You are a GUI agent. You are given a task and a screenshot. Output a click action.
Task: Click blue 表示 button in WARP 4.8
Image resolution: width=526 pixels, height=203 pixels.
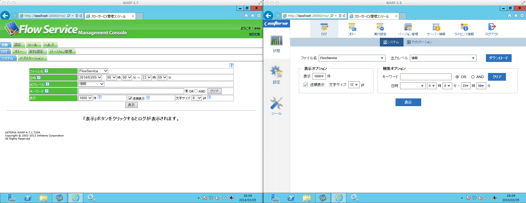(x=408, y=102)
